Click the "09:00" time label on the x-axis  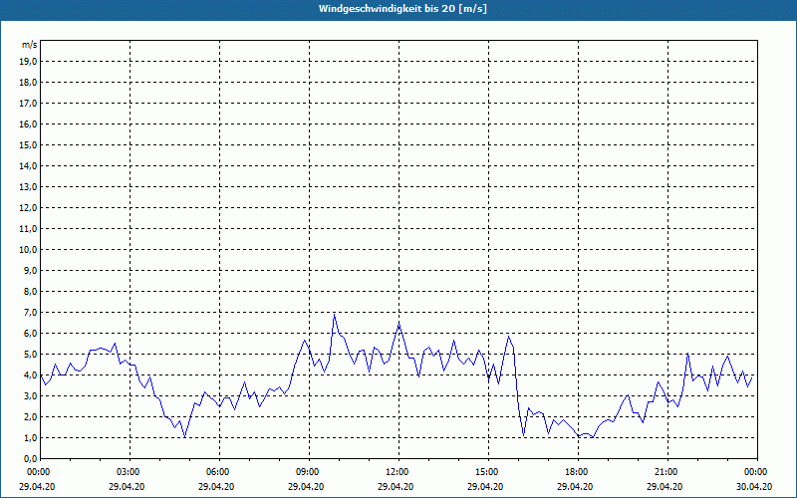click(310, 472)
